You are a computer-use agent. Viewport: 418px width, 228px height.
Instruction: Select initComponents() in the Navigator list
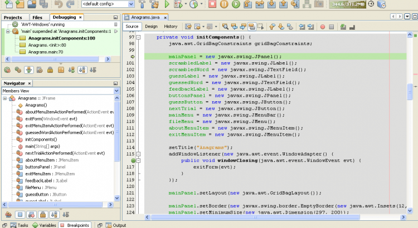(x=42, y=139)
